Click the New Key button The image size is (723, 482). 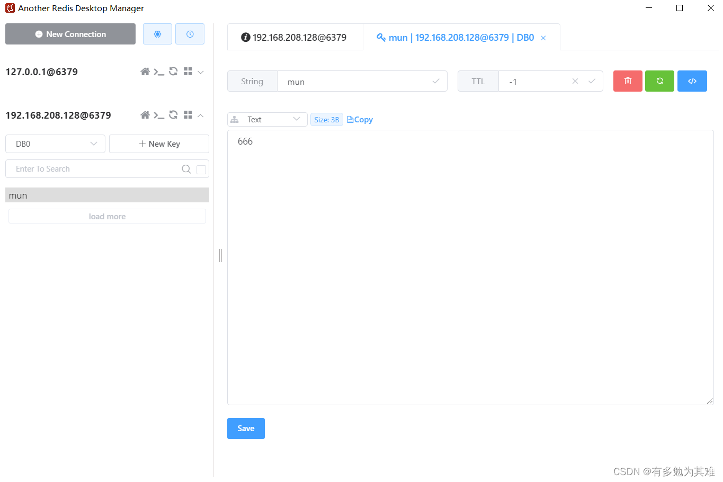tap(159, 144)
